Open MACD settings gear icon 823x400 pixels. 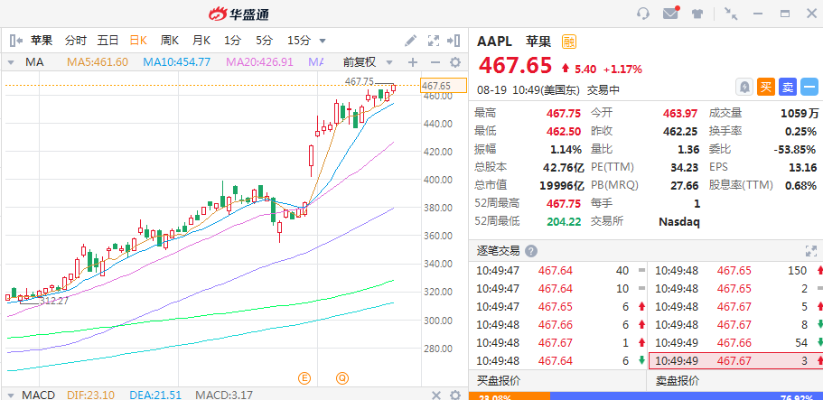[455, 395]
